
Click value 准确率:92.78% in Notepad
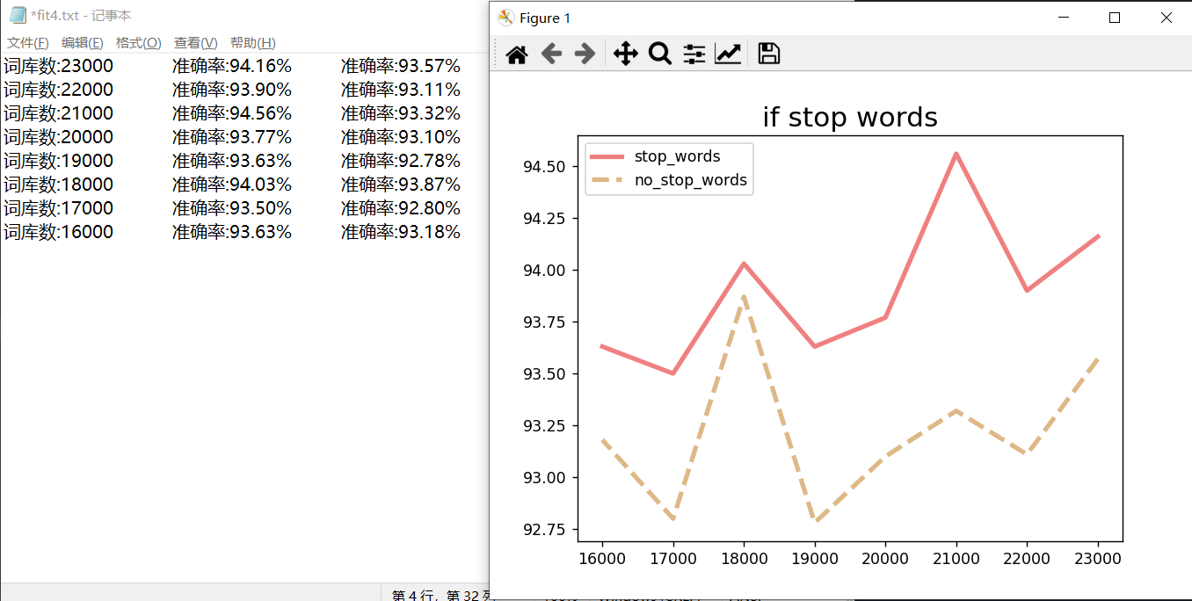[401, 161]
